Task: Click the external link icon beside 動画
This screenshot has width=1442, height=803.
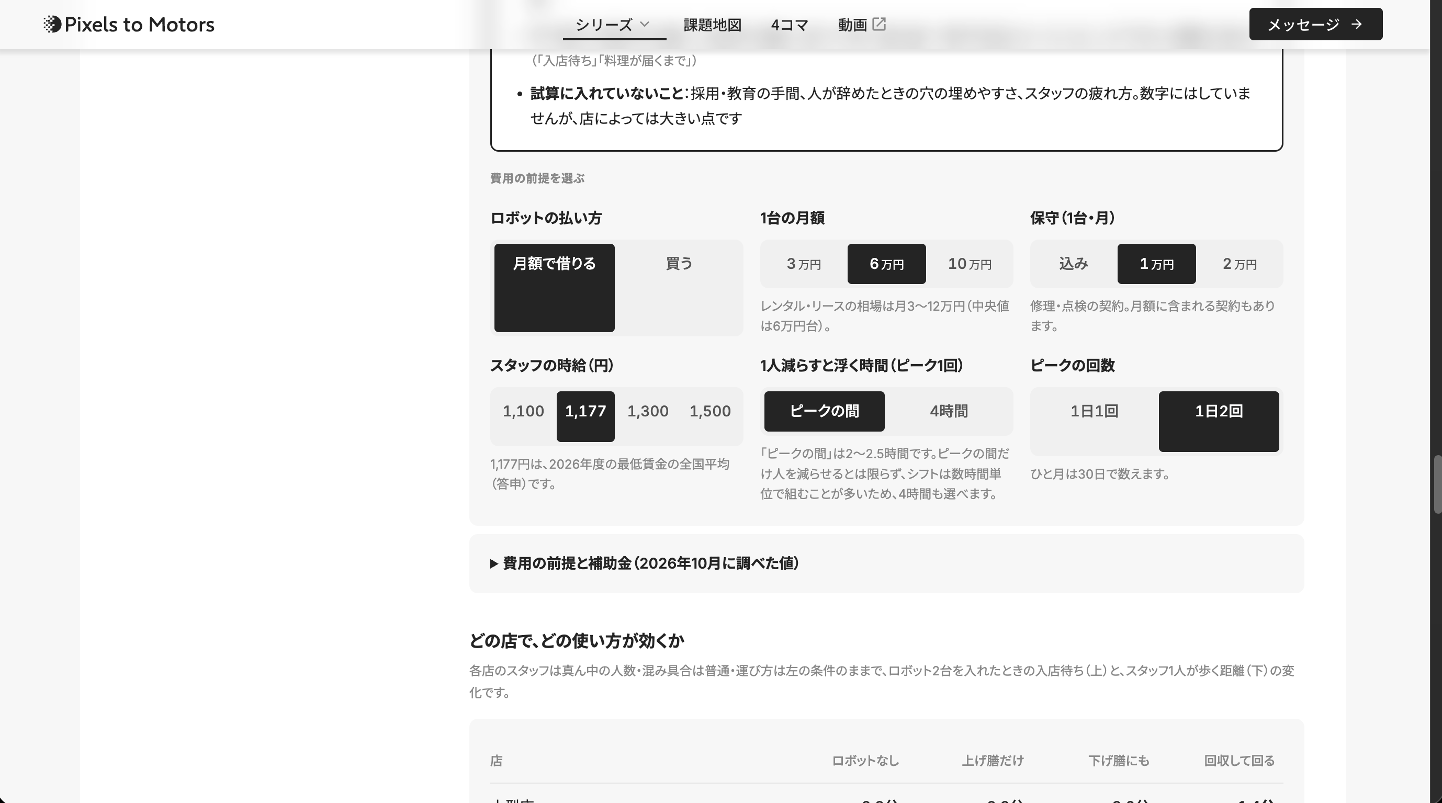Action: point(879,24)
